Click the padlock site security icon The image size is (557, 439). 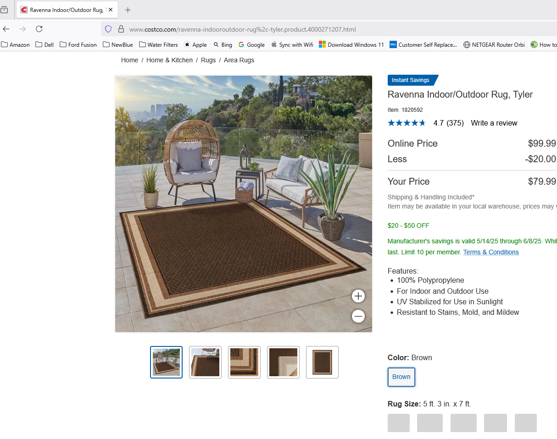click(121, 29)
